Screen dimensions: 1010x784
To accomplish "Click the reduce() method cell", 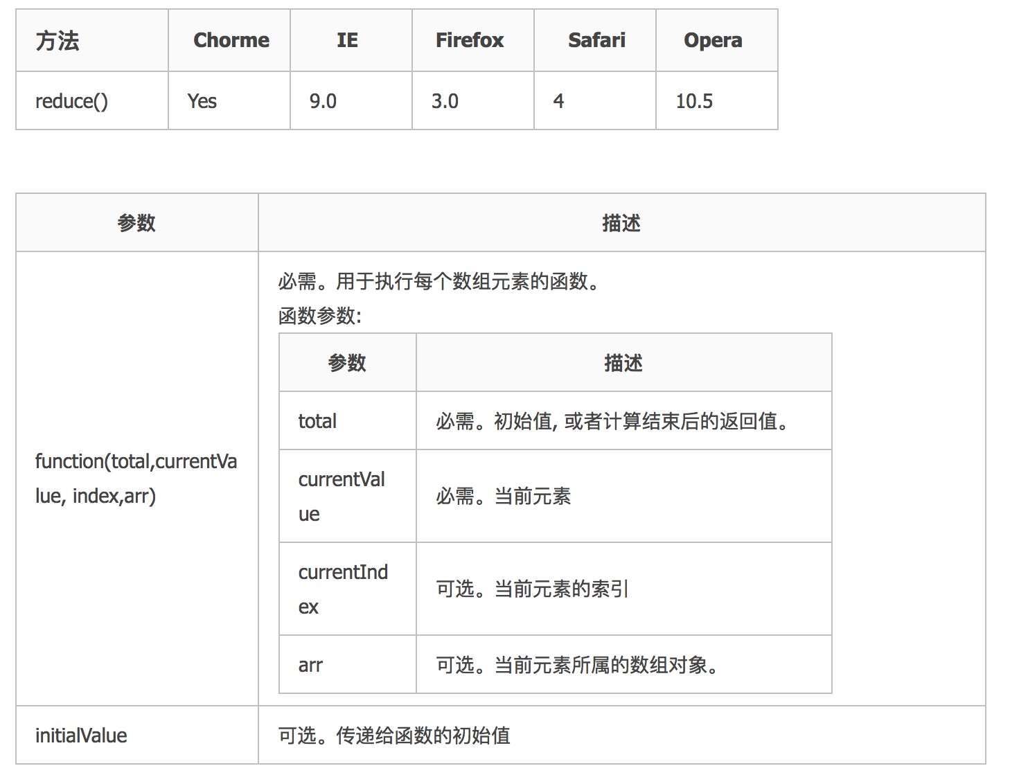I will point(92,100).
